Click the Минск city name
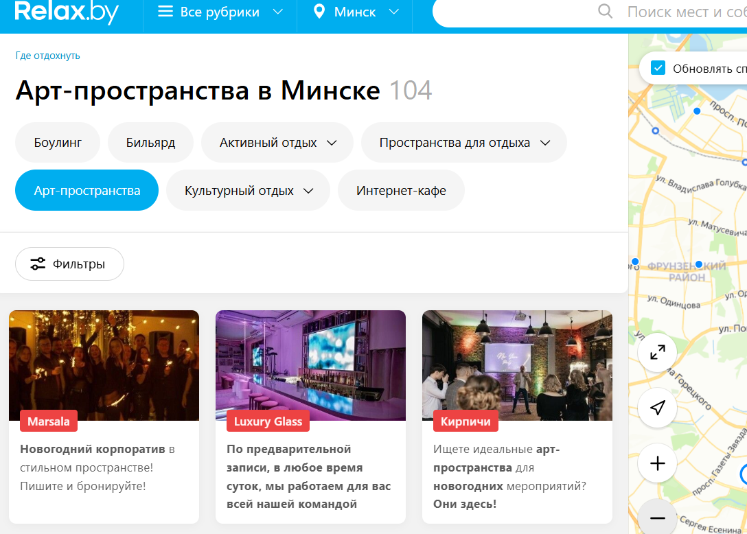The width and height of the screenshot is (747, 534). [x=355, y=12]
